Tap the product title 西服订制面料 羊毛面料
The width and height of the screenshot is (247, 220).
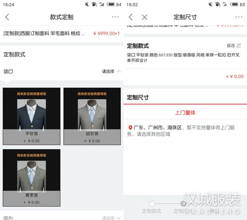coord(44,33)
